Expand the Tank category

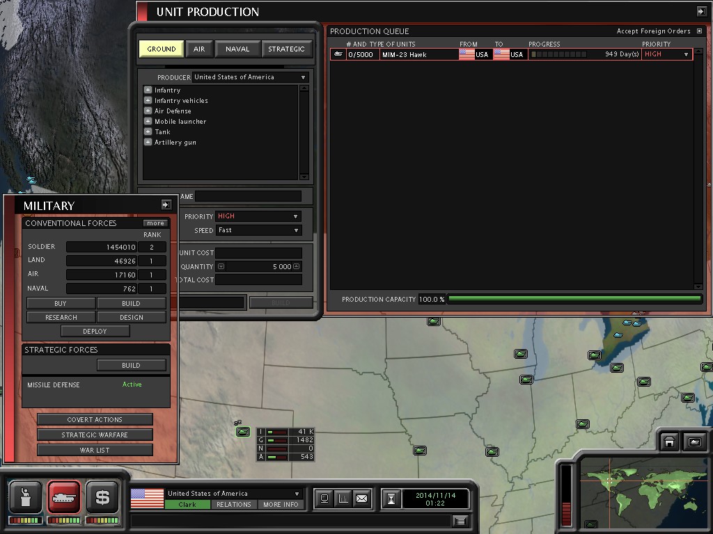click(x=148, y=131)
